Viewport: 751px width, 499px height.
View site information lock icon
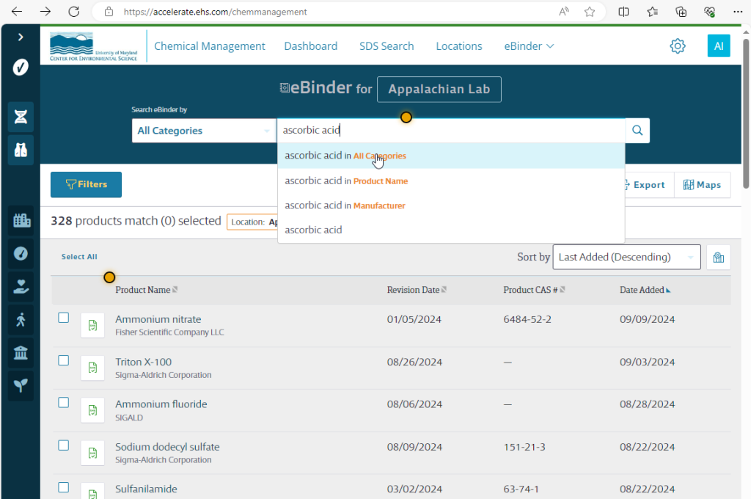point(109,12)
